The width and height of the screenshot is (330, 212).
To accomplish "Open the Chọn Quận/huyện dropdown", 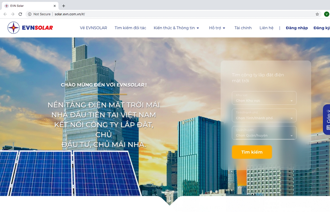I will point(264,133).
